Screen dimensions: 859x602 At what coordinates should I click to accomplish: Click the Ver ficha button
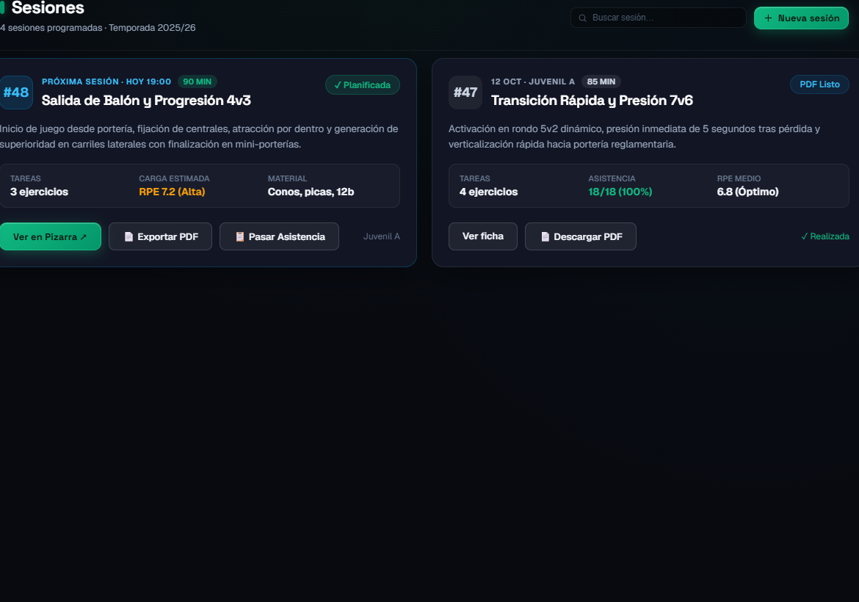click(x=482, y=236)
